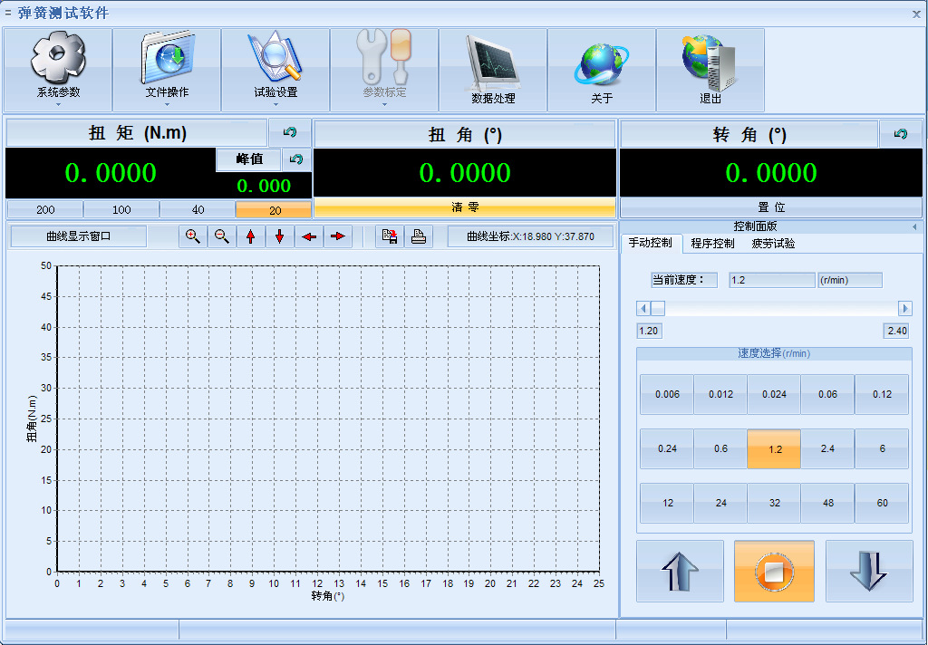Viewport: 928px width, 645px height.
Task: Choose the 2.4 r/min speed preset
Action: pyautogui.click(x=827, y=449)
